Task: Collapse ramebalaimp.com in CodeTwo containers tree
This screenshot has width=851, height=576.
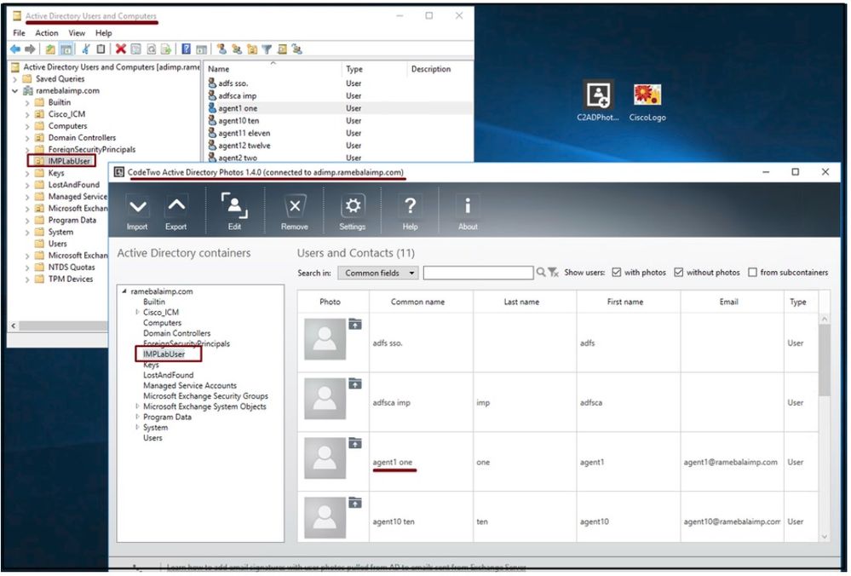Action: pos(124,291)
